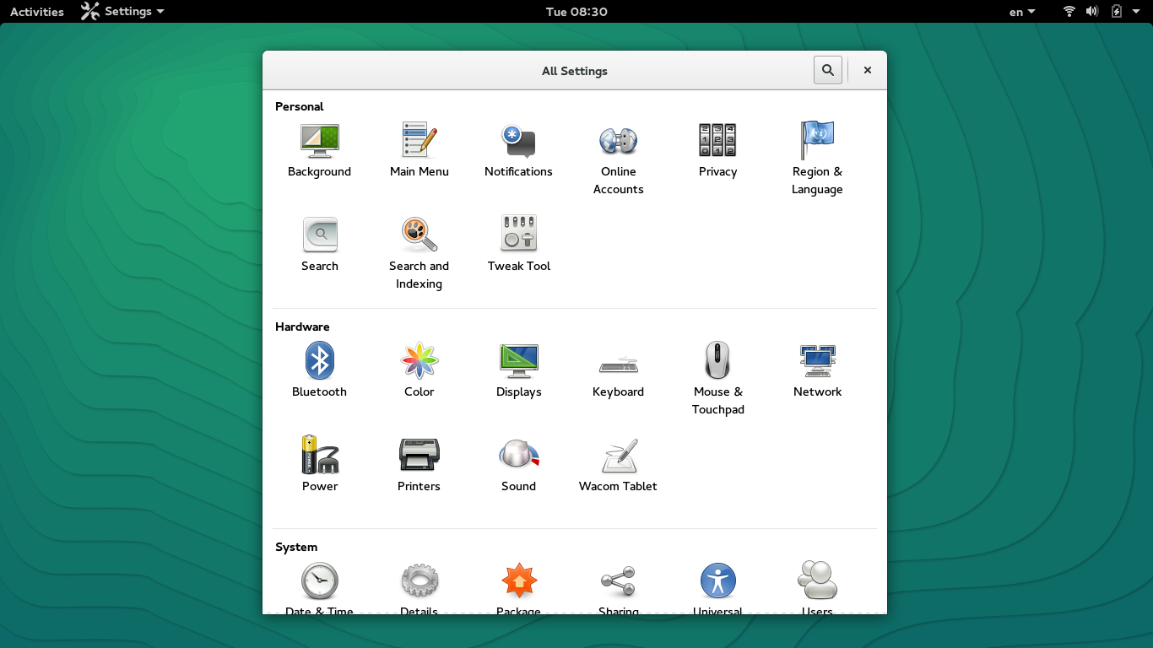1153x648 pixels.
Task: Open the Activities overview
Action: tap(37, 12)
